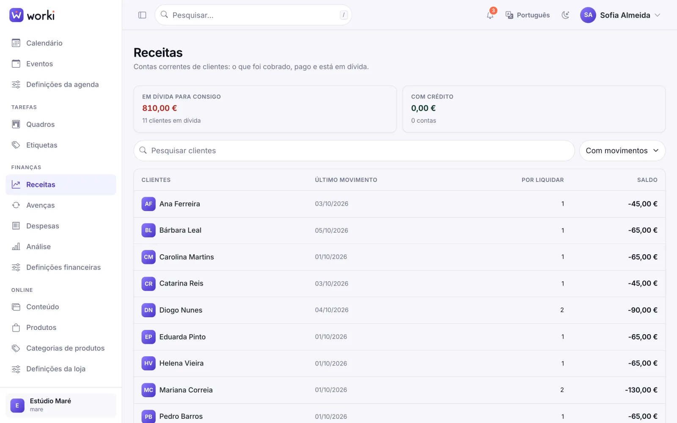677x423 pixels.
Task: Click the Análise bar chart icon
Action: click(x=16, y=247)
